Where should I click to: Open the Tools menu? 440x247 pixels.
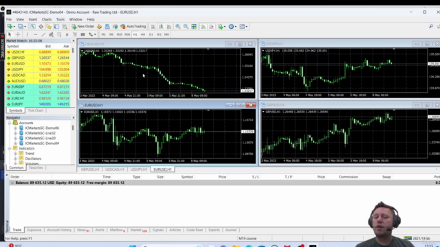[60, 19]
